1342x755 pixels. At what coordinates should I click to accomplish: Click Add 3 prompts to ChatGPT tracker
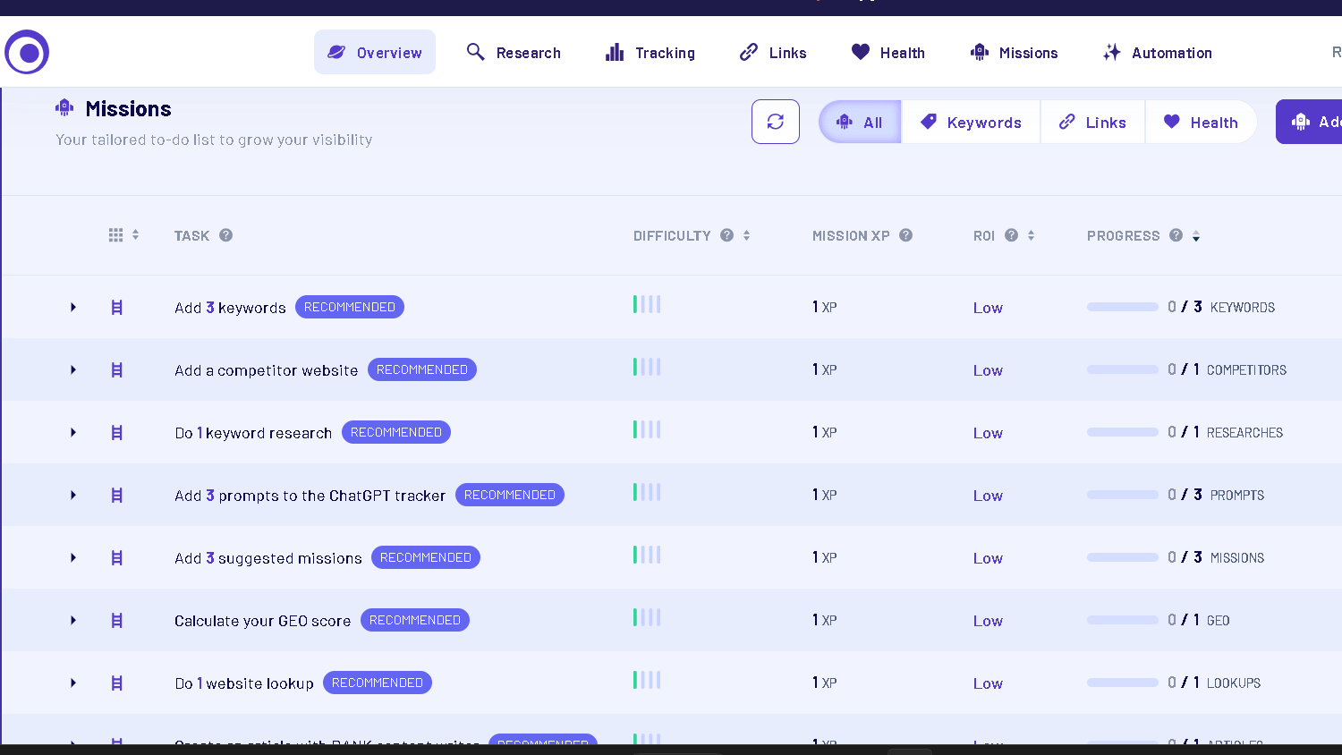click(310, 496)
